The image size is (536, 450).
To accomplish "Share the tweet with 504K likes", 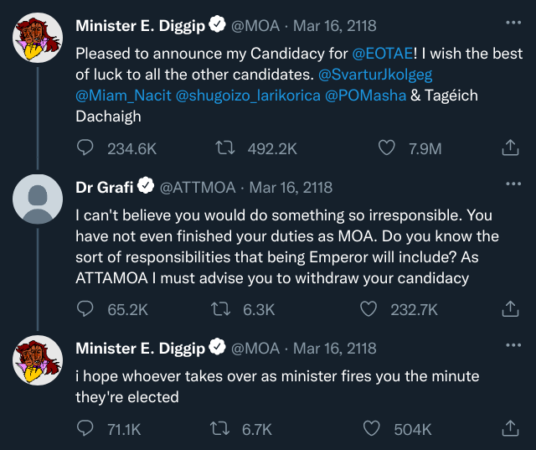I will click(509, 429).
